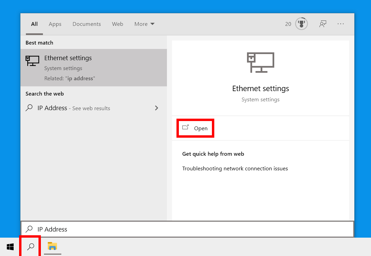Select the Ethernet settings title in preview pane
The width and height of the screenshot is (371, 256).
click(260, 89)
